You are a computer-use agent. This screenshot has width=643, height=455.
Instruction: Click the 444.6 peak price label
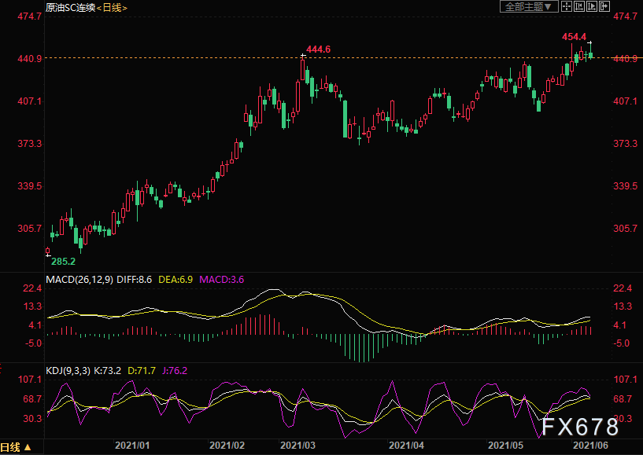[x=318, y=50]
